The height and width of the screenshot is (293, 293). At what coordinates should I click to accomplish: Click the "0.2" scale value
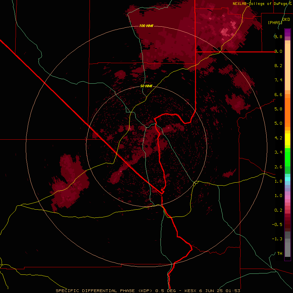(278, 210)
